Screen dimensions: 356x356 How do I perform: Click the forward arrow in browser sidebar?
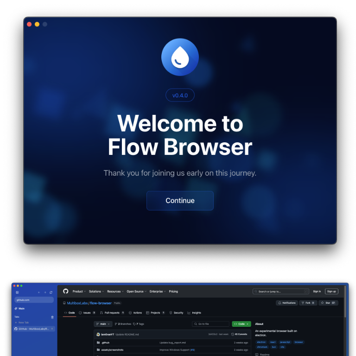[x=45, y=292]
